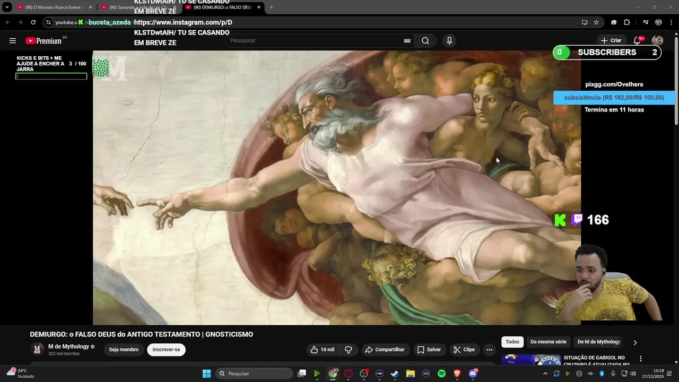Viewport: 679px width, 382px height.
Task: Open a new browser tab
Action: 271,7
